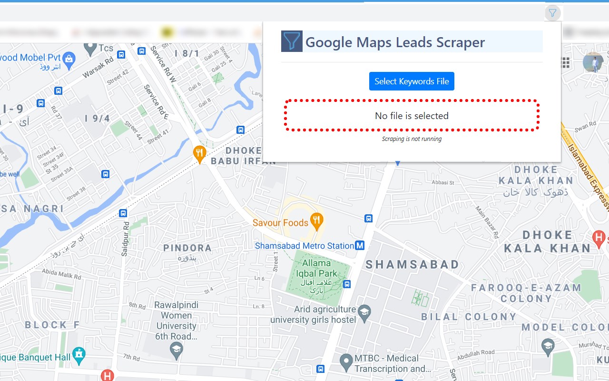Click the Shamsabad Metro Station label
609x381 pixels.
304,246
